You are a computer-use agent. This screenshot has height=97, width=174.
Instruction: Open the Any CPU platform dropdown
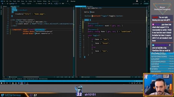(31, 4)
